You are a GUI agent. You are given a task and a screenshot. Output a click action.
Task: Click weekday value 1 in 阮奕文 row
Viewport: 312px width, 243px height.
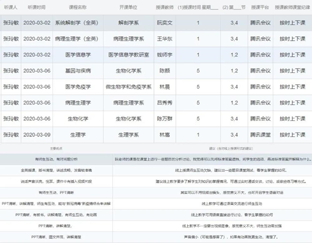pyautogui.click(x=198, y=23)
